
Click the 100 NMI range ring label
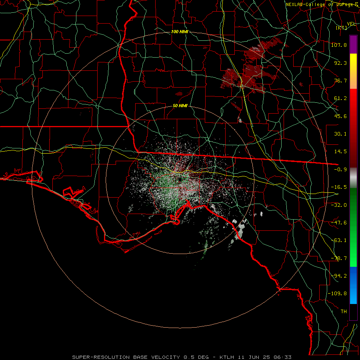coord(180,32)
